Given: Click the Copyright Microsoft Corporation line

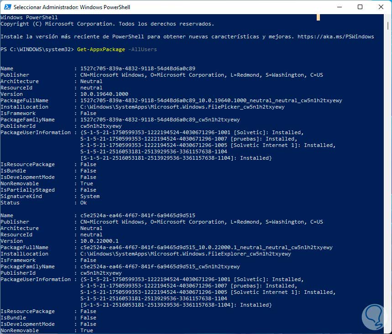Looking at the screenshot, I should 107,24.
